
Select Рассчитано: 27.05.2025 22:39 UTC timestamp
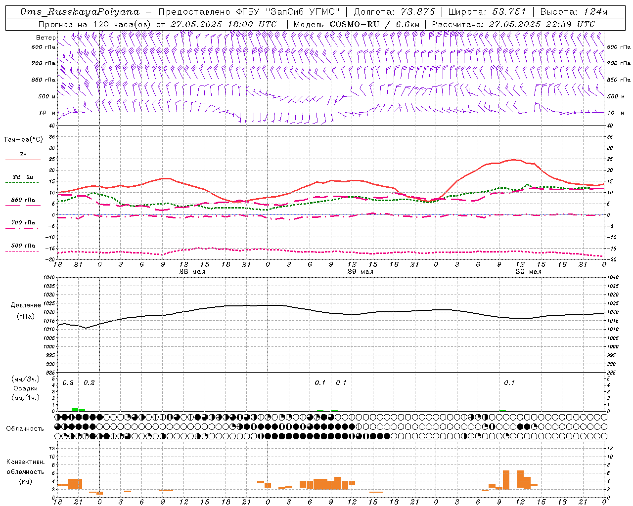point(513,24)
